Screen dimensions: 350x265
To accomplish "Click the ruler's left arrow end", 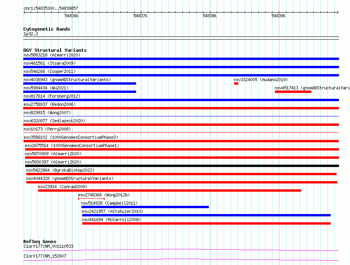I will pyautogui.click(x=24, y=12).
